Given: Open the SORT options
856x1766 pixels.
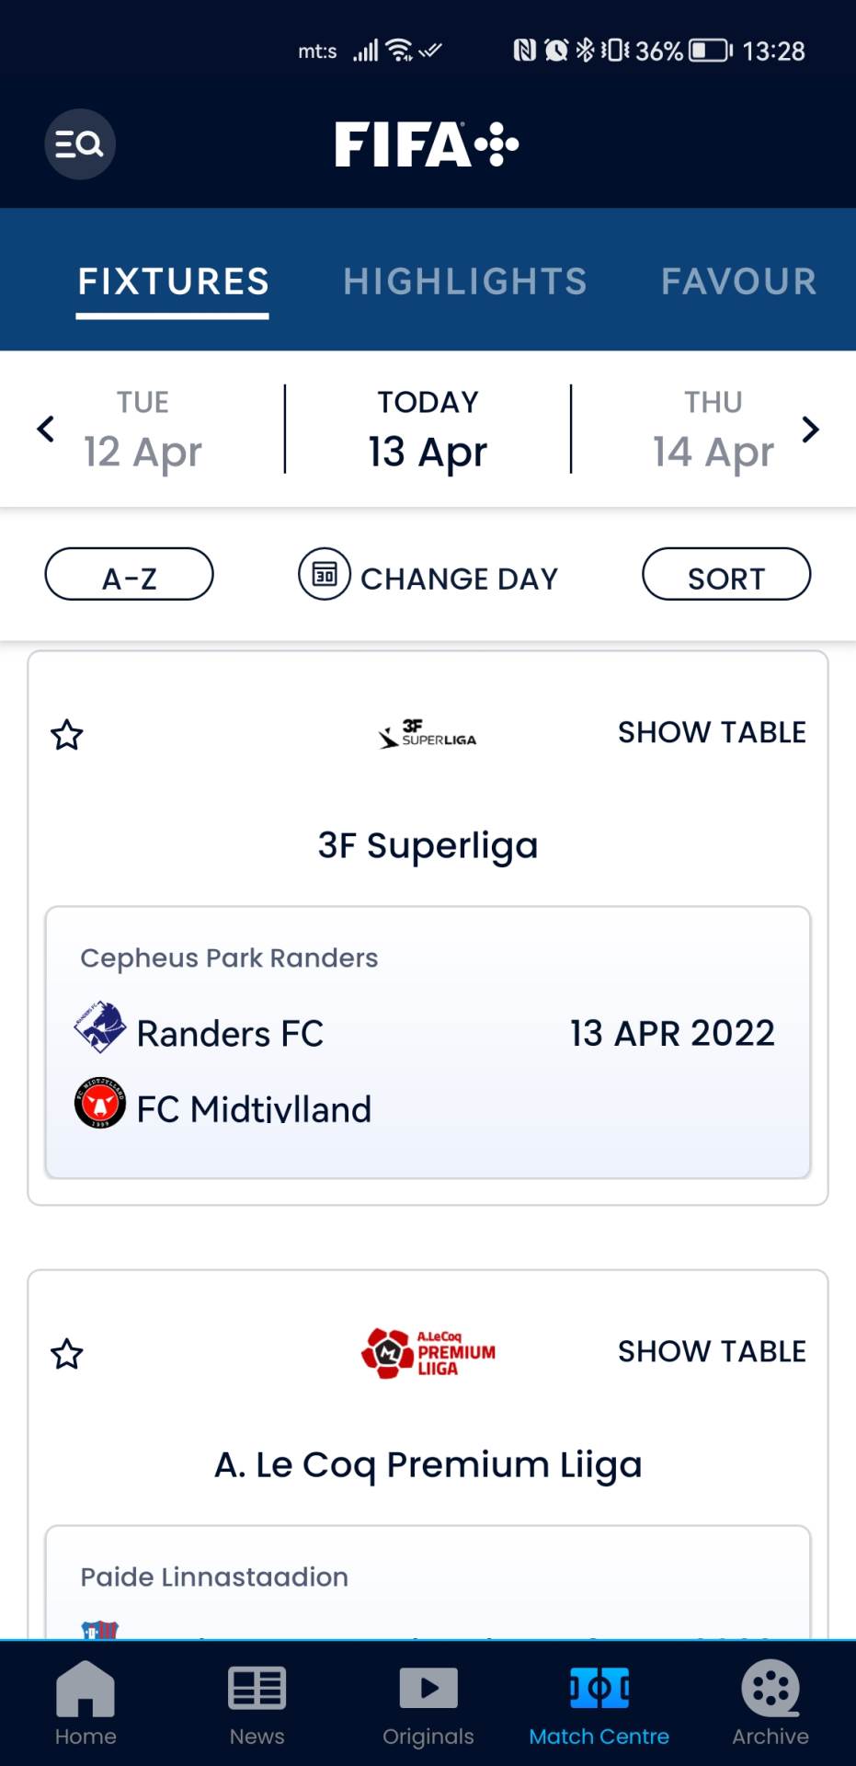Looking at the screenshot, I should (x=726, y=575).
